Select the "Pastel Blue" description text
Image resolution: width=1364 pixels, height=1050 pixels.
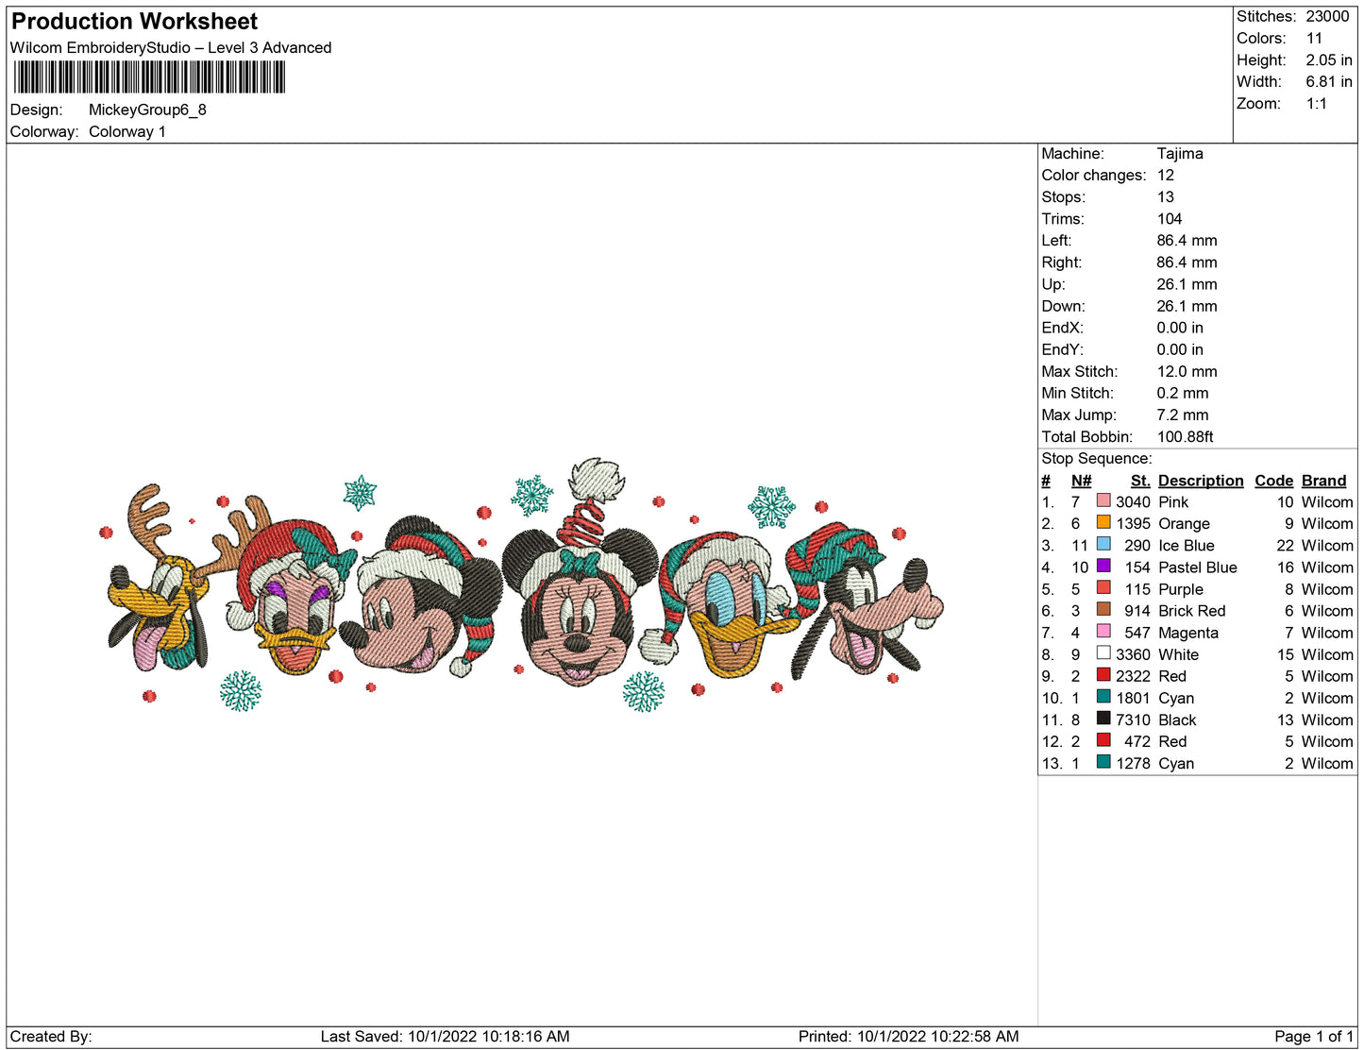(x=1198, y=567)
